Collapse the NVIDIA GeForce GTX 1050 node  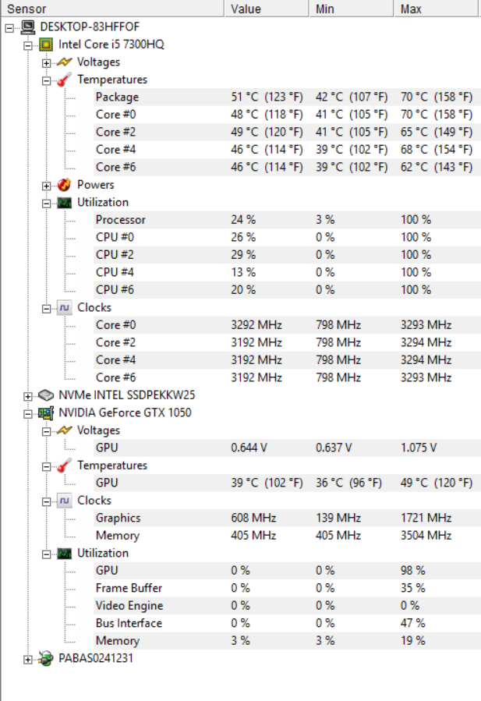coord(28,413)
